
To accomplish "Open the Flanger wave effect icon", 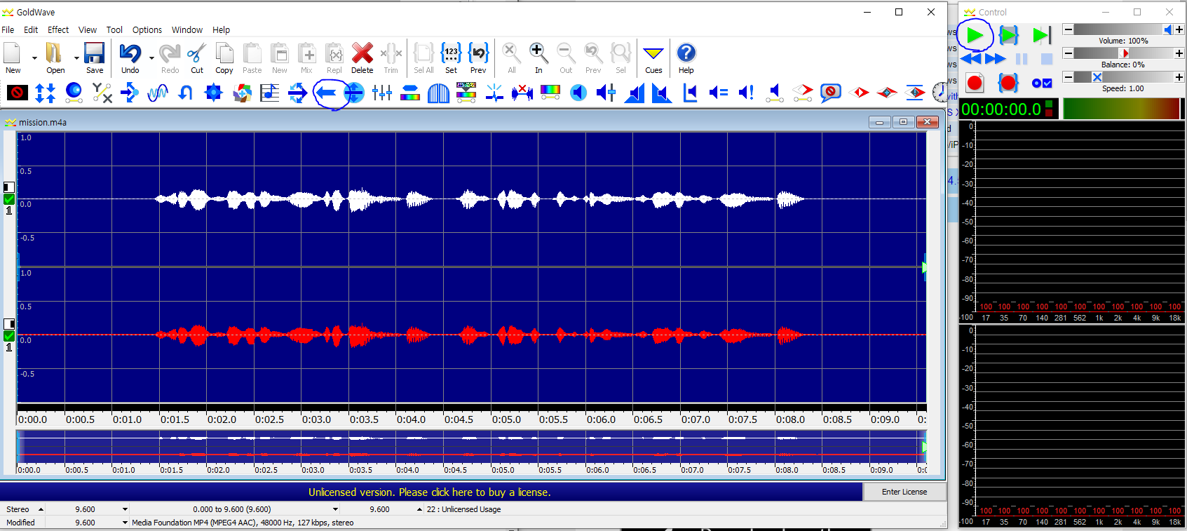I will click(158, 93).
